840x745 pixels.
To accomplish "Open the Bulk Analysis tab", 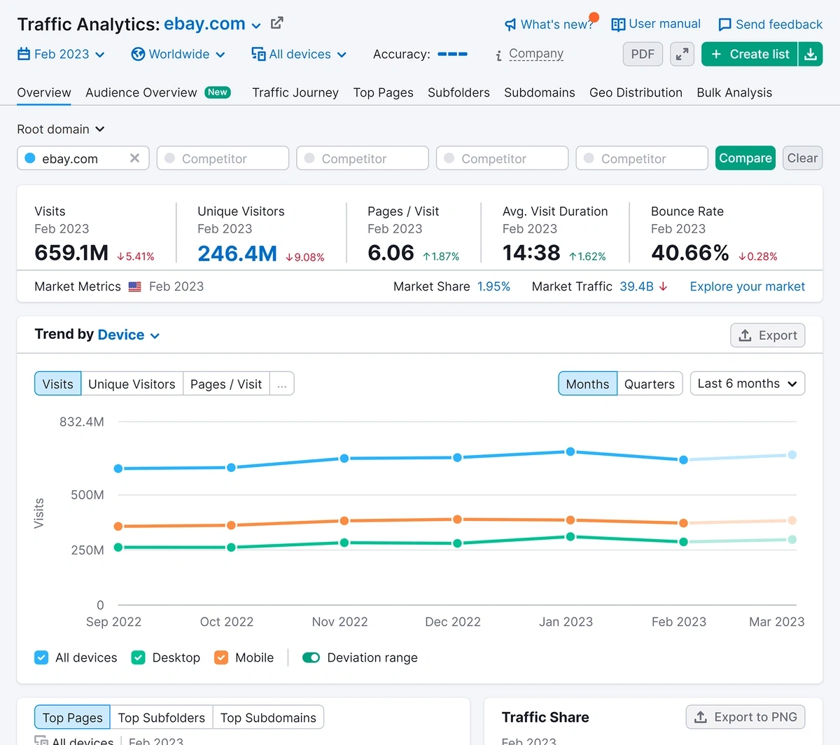I will pos(734,92).
